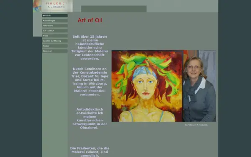The width and height of the screenshot is (251, 157).
Task: Click the Malerei K. Zirkelbach logo banner
Action: pos(53,6)
